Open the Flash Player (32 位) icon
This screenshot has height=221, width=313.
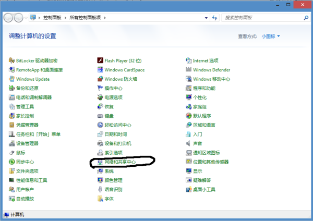pos(100,60)
